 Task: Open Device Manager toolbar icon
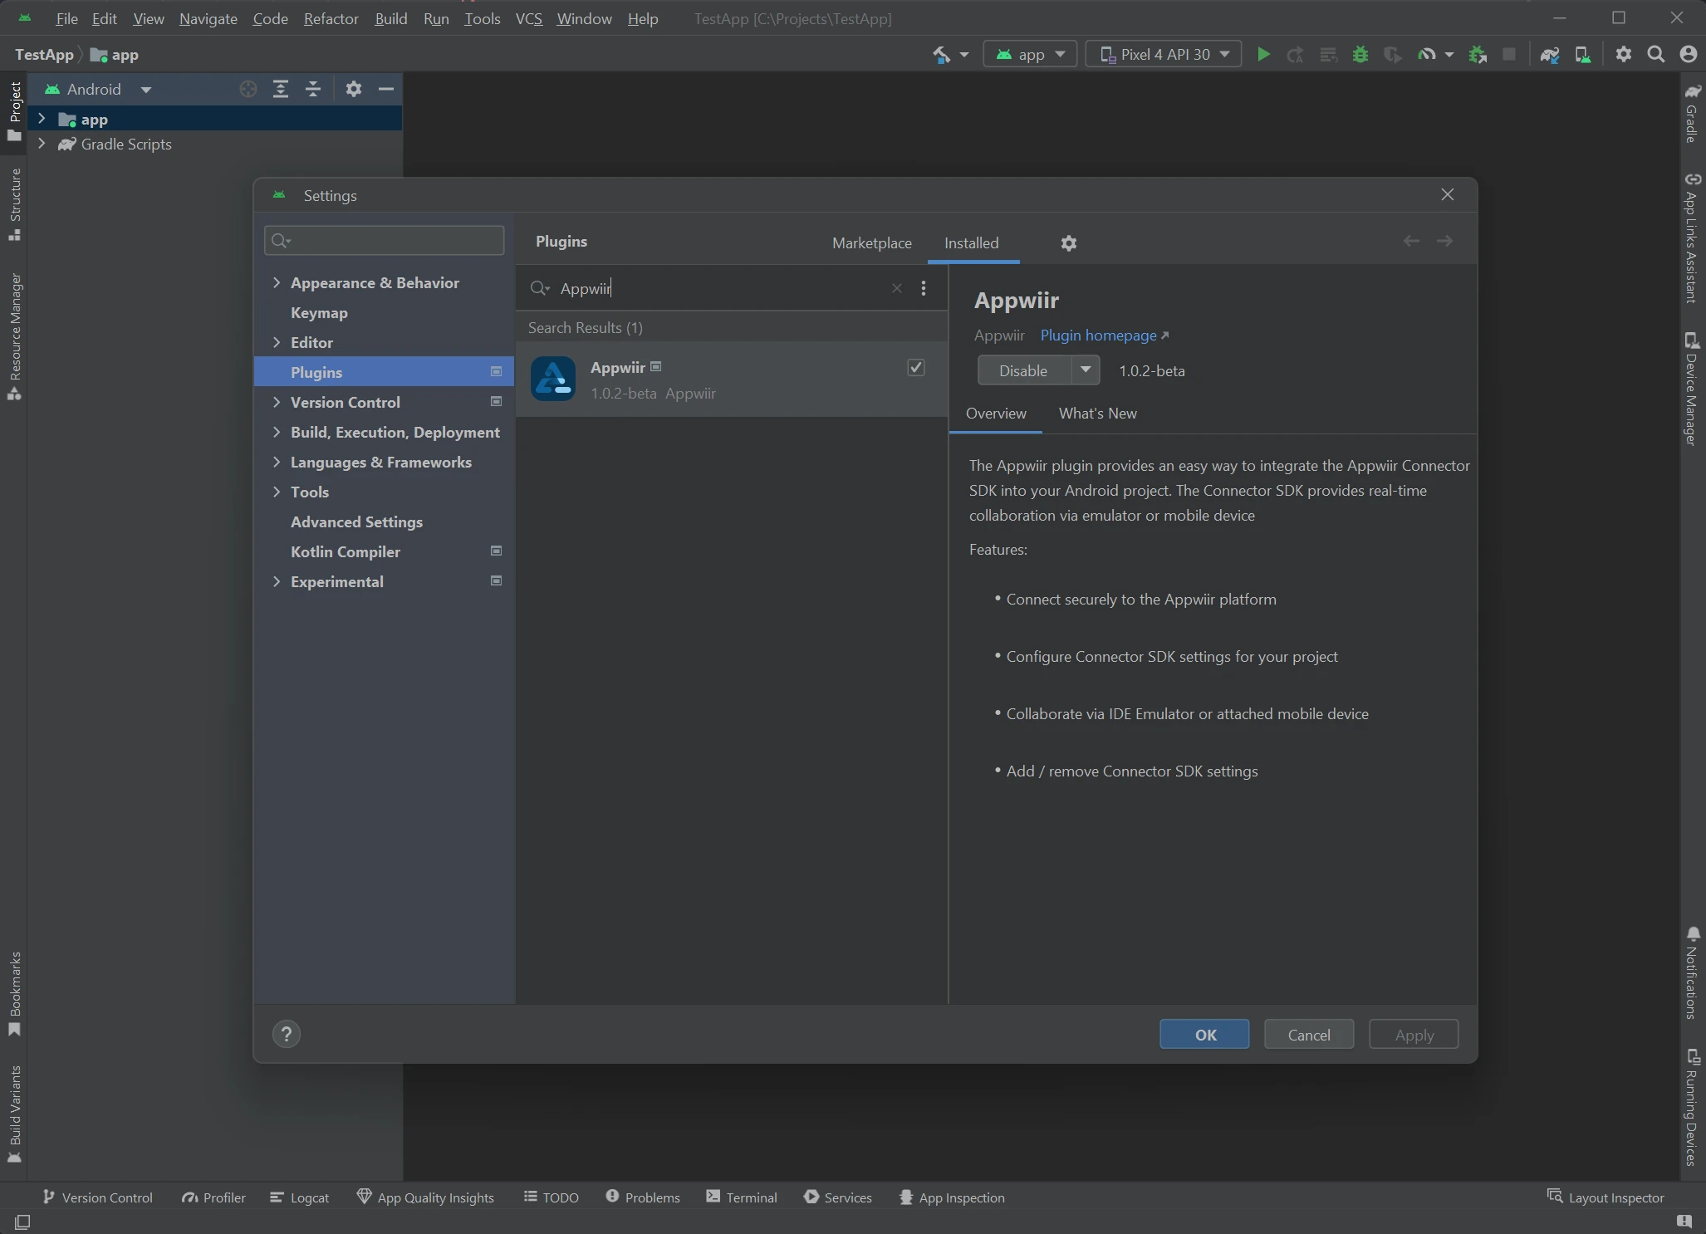tap(1583, 55)
